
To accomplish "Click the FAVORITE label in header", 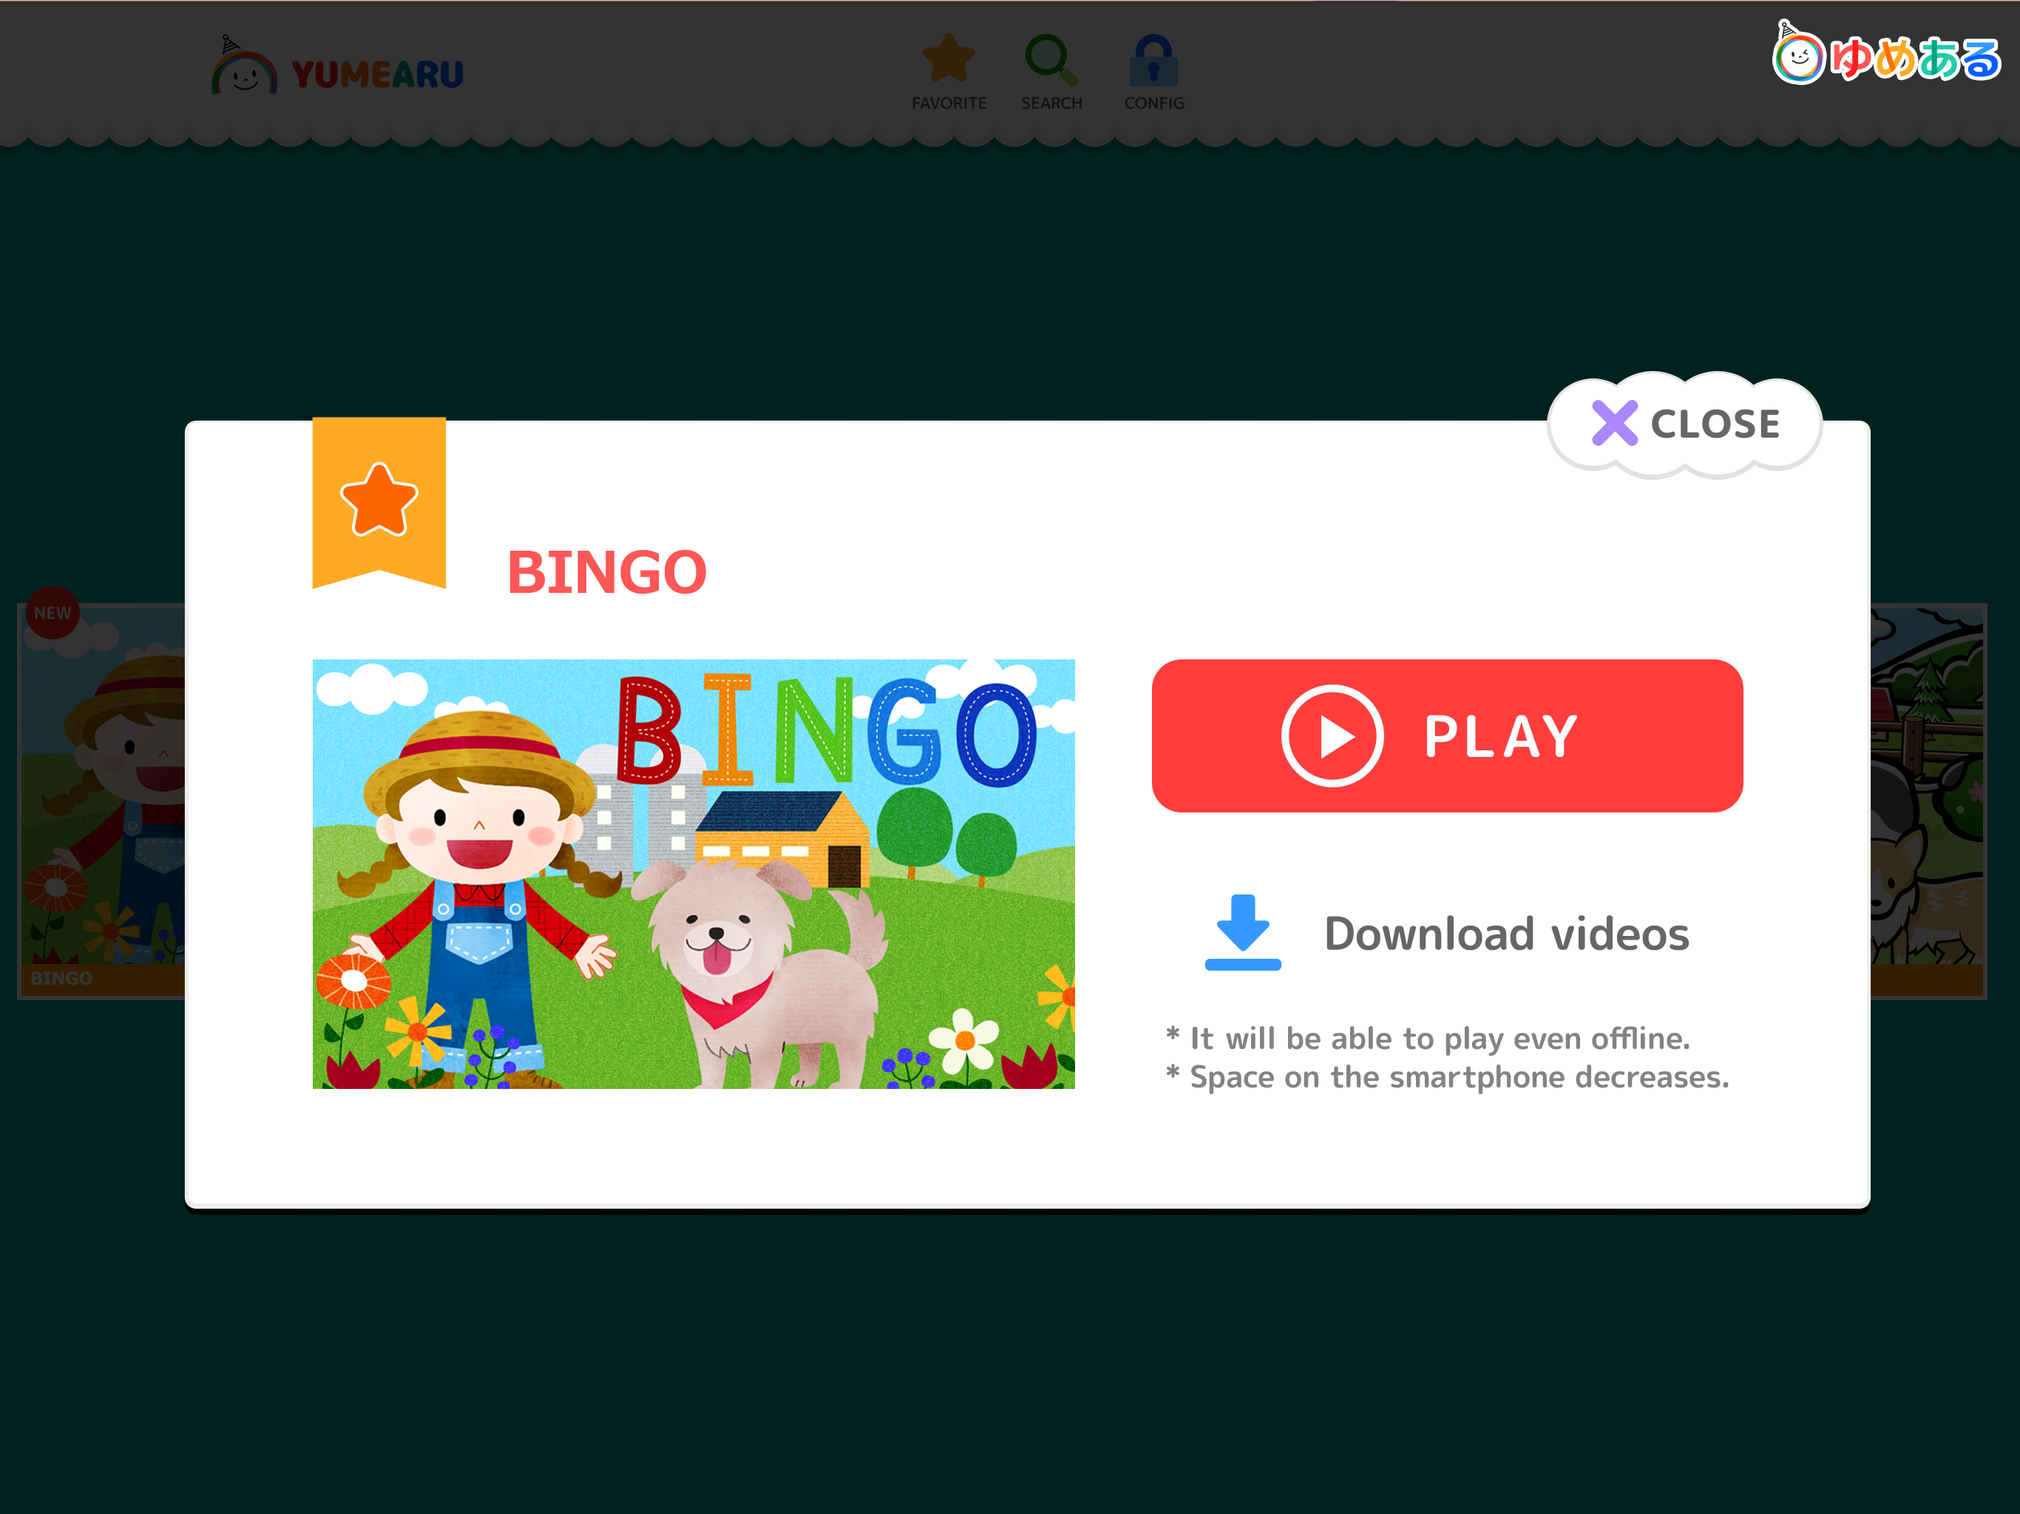I will coord(949,103).
